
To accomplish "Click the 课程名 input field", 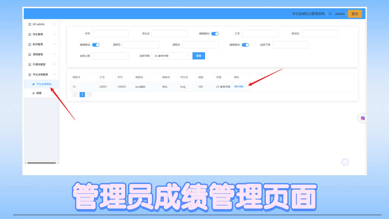I will point(200,45).
